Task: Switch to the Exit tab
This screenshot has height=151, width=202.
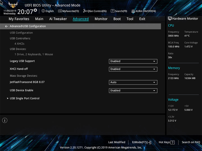Action: click(x=142, y=19)
